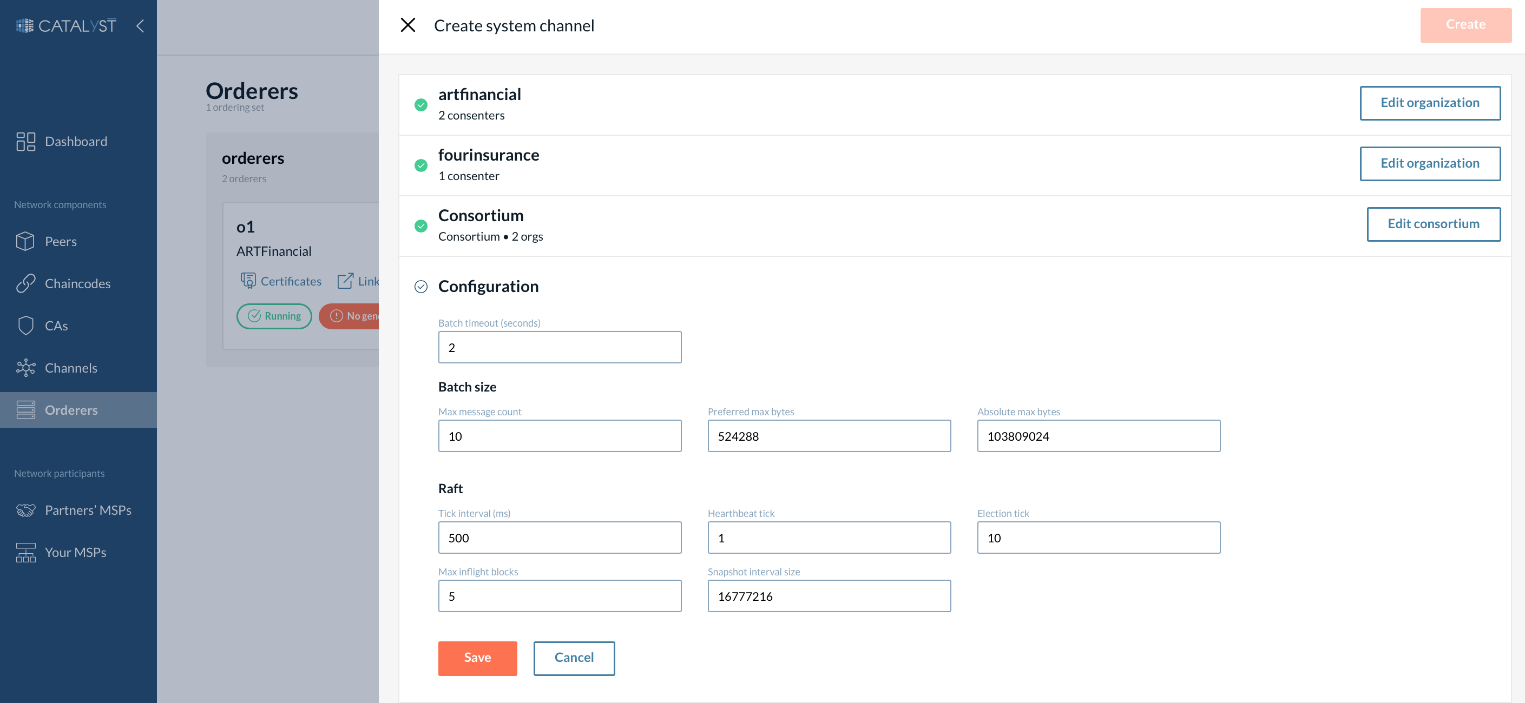Viewport: 1525px width, 703px height.
Task: Open the Channels section
Action: (71, 368)
